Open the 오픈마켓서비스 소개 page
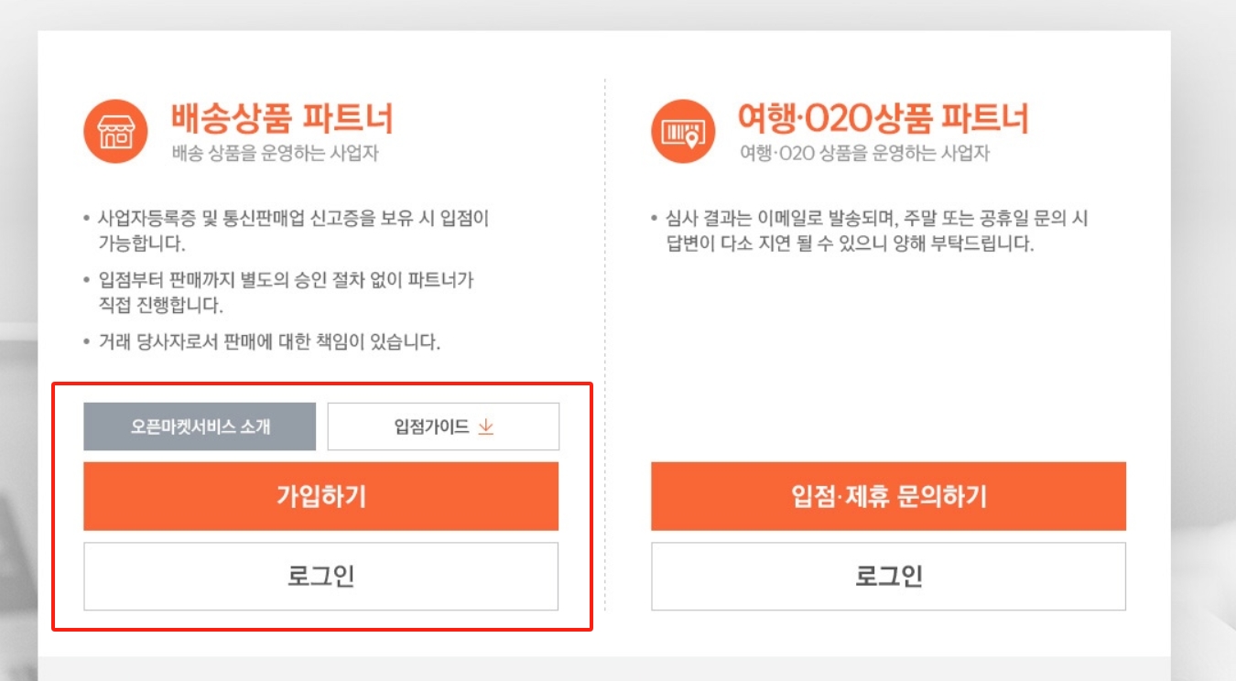Image resolution: width=1236 pixels, height=681 pixels. [200, 427]
